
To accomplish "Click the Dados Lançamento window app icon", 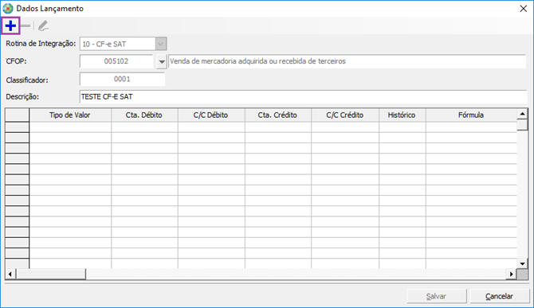I will click(8, 9).
